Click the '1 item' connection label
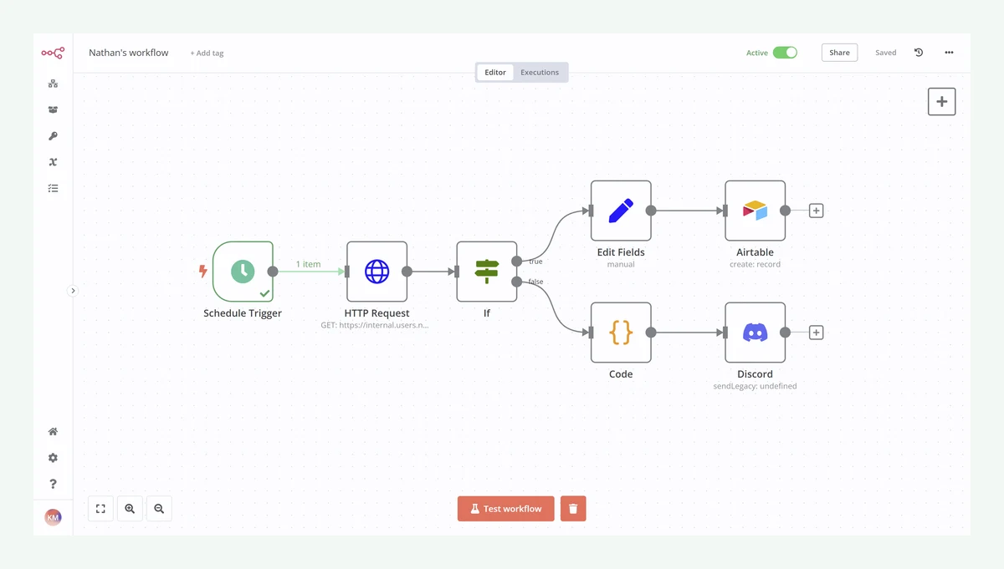The image size is (1004, 569). click(x=309, y=264)
